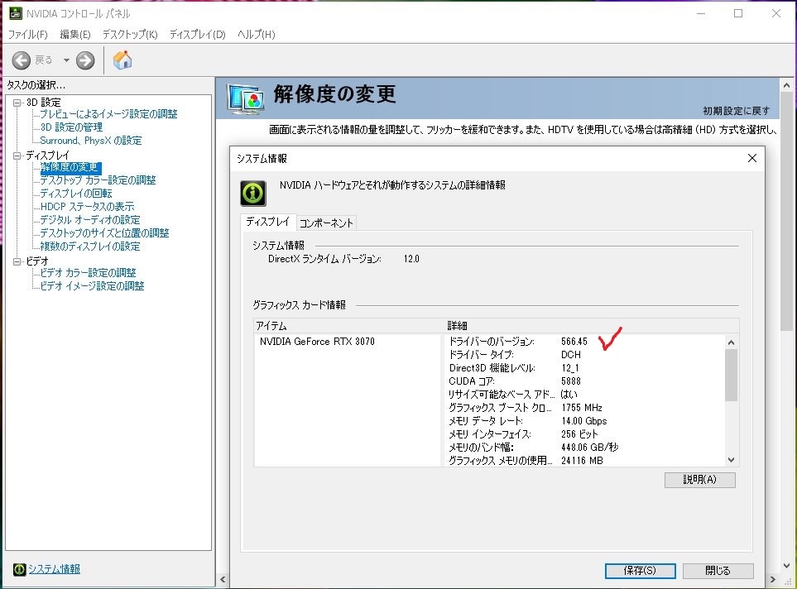Image resolution: width=797 pixels, height=589 pixels.
Task: Click the リサイズ可能なベース アドレス value はい
Action: [x=569, y=395]
